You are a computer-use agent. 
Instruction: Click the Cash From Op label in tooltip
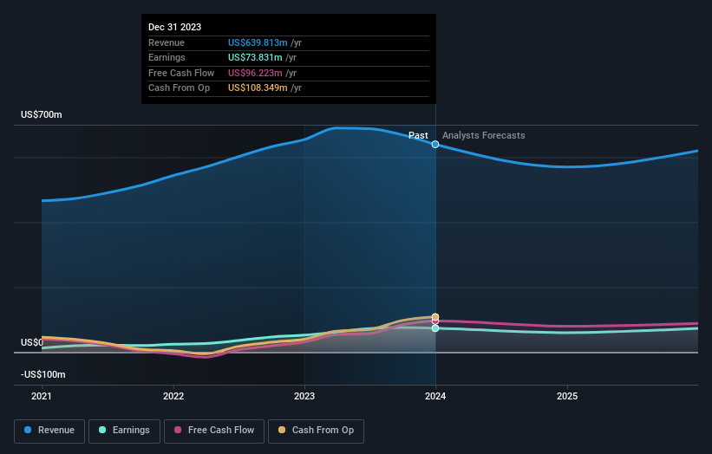coord(180,88)
